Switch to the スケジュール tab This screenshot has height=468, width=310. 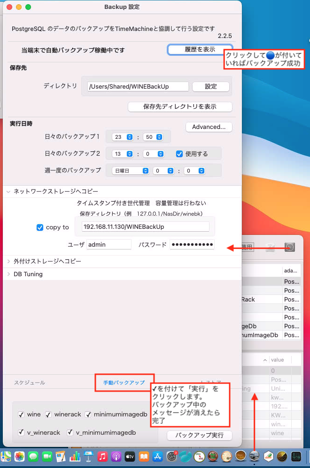[30, 383]
